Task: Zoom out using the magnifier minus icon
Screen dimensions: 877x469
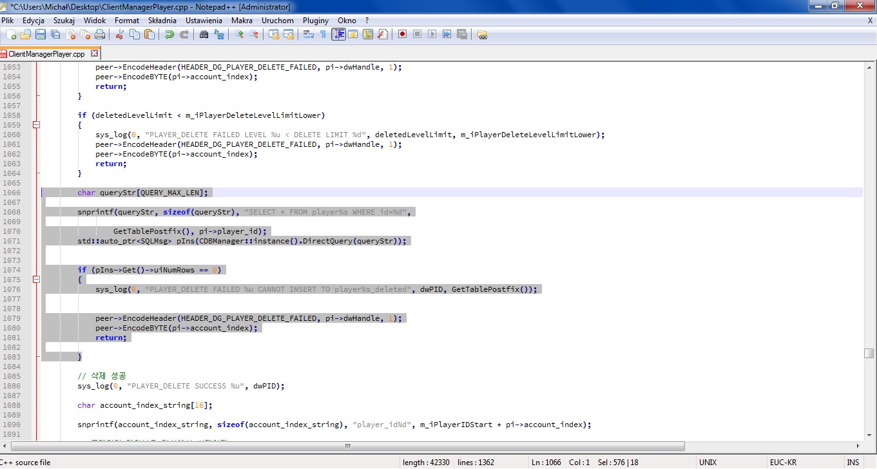Action: [x=254, y=34]
